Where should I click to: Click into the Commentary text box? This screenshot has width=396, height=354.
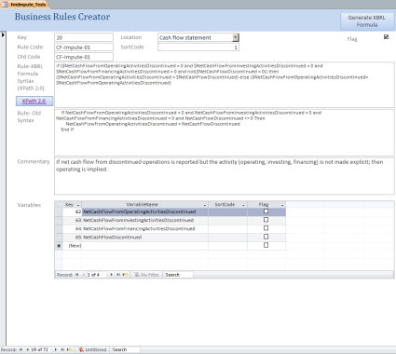225,176
